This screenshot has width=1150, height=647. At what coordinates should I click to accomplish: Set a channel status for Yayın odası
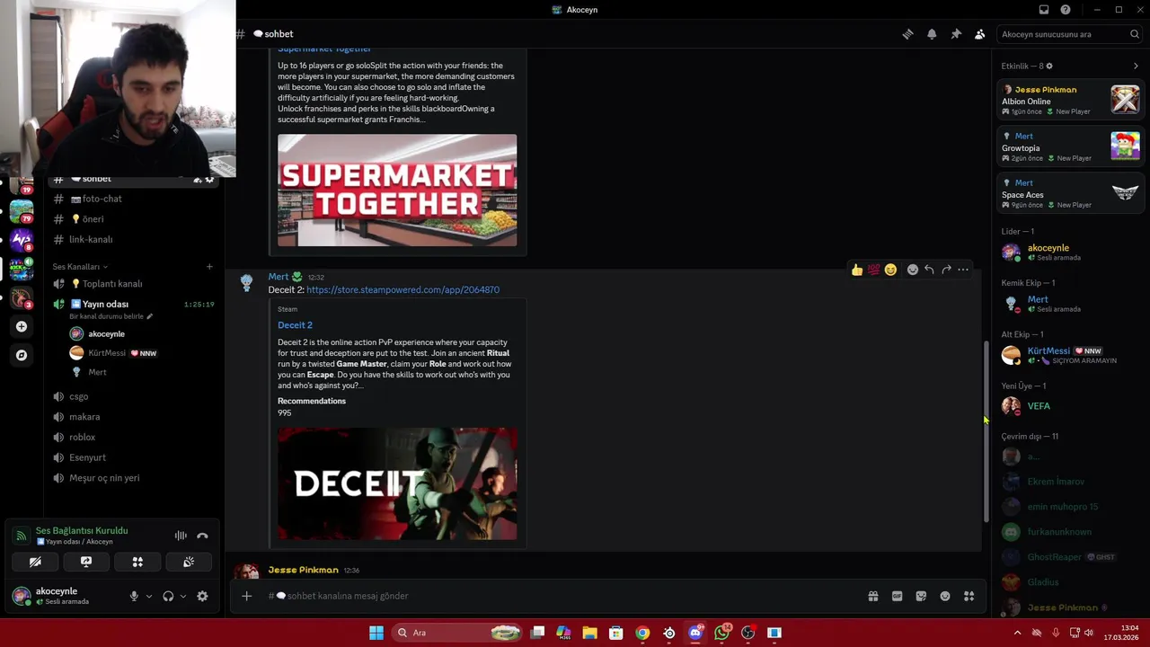tap(111, 316)
